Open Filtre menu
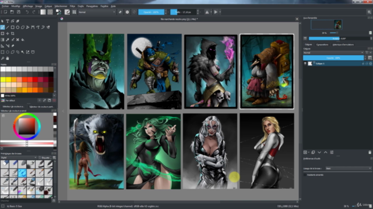Image resolution: width=373 pixels, height=209 pixels. pos(72,6)
